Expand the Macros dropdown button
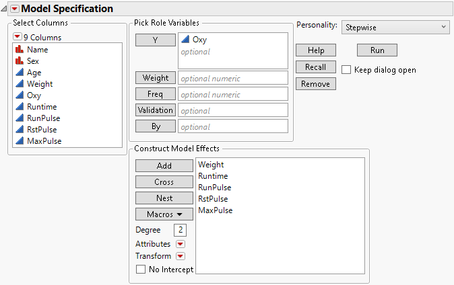The height and width of the screenshot is (285, 454). 155,214
